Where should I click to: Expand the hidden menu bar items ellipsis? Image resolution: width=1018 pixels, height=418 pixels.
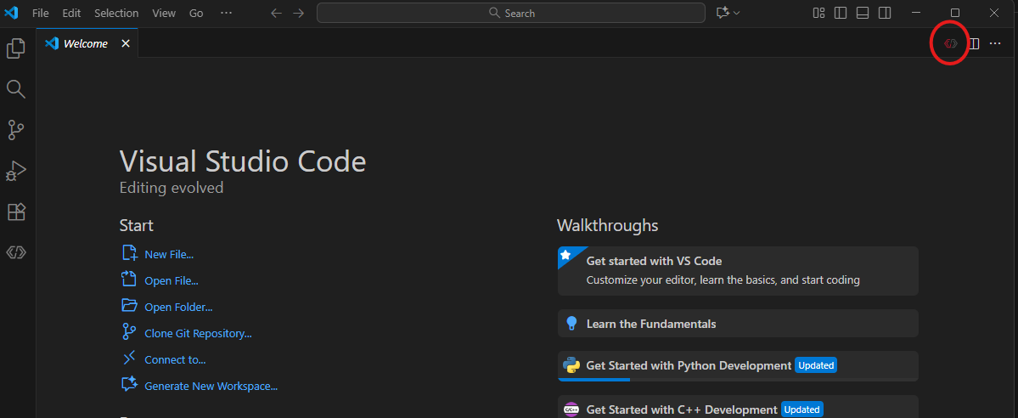(225, 13)
